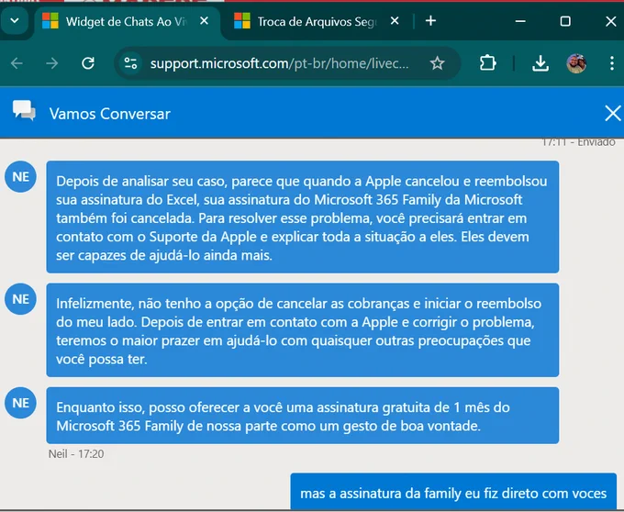This screenshot has width=624, height=512.
Task: Click NE avatar beside 'Enquanto isso' message
Action: click(x=20, y=403)
